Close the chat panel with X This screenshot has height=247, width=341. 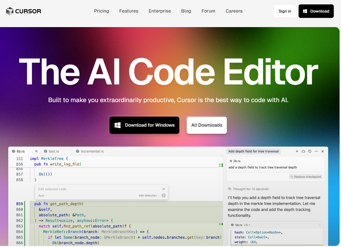[322, 151]
